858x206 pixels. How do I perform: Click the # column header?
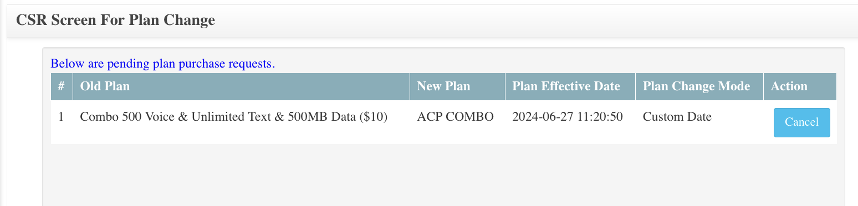(62, 86)
